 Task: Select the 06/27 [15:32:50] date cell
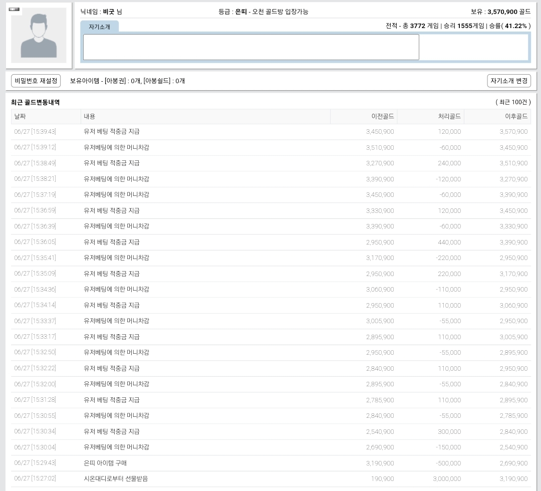coord(35,352)
